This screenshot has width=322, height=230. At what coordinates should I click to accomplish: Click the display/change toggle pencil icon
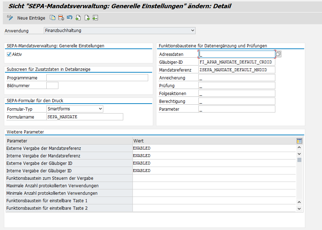(10, 18)
